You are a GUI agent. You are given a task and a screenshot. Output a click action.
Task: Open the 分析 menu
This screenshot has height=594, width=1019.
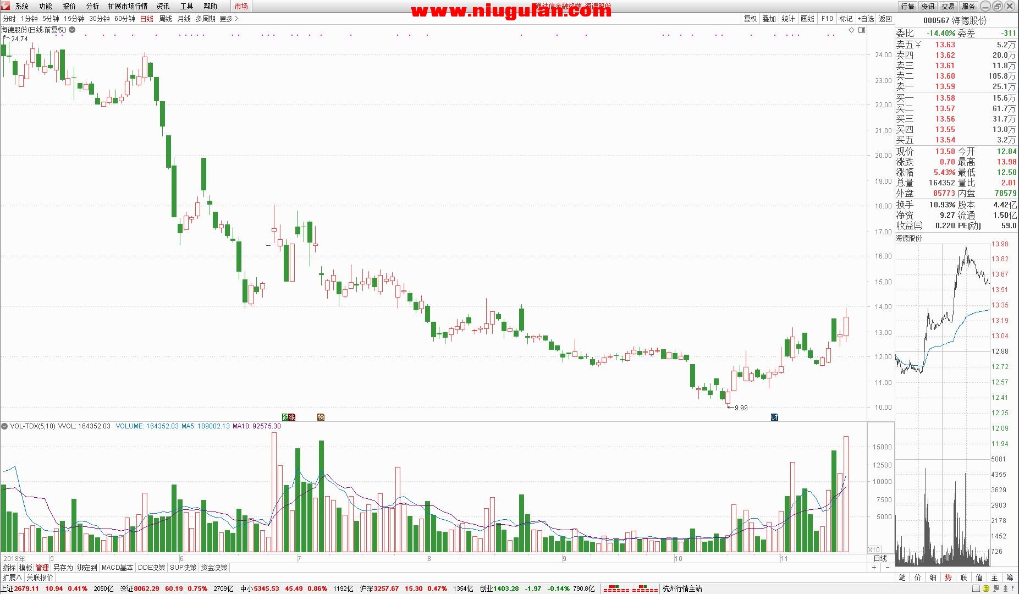pyautogui.click(x=93, y=6)
